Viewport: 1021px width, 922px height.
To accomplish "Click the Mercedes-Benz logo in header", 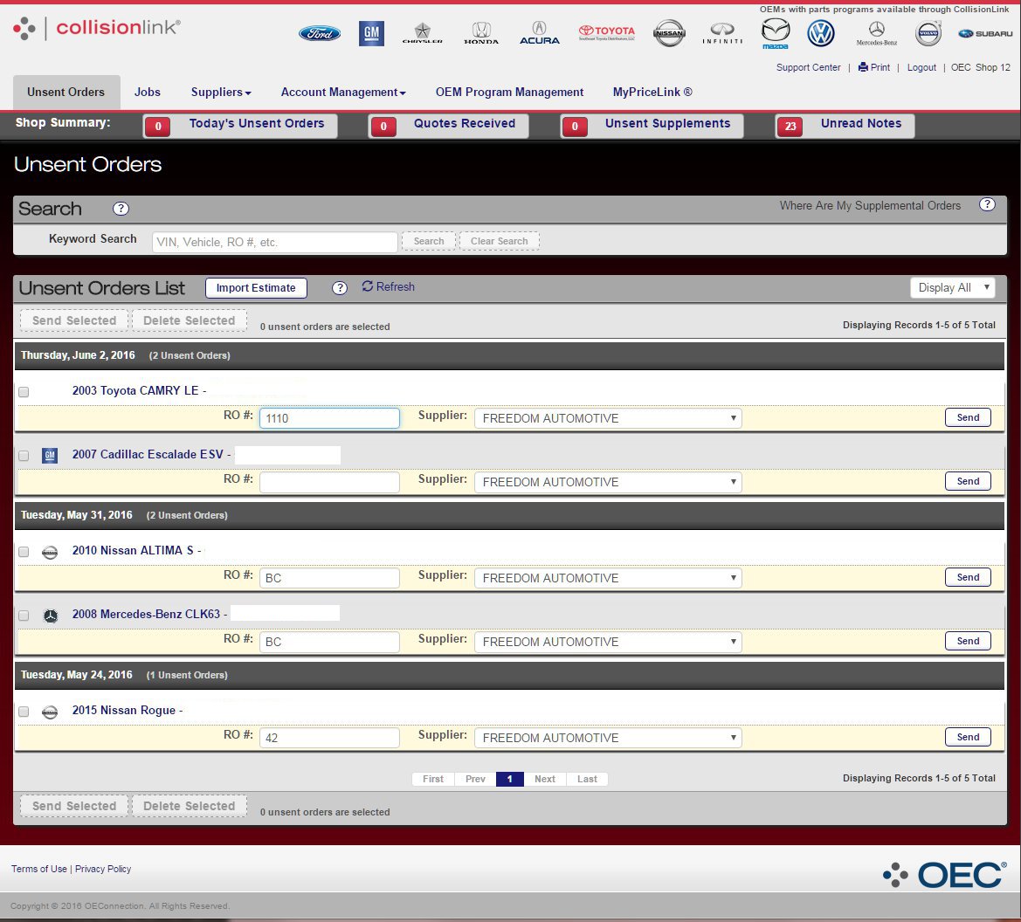I will pos(876,33).
